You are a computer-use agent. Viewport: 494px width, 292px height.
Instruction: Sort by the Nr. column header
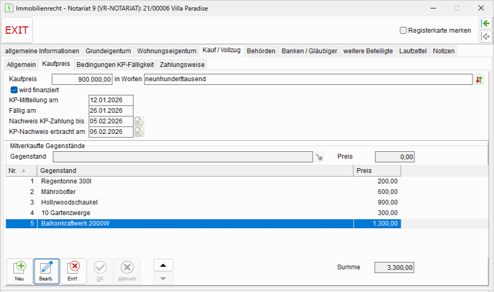point(21,171)
